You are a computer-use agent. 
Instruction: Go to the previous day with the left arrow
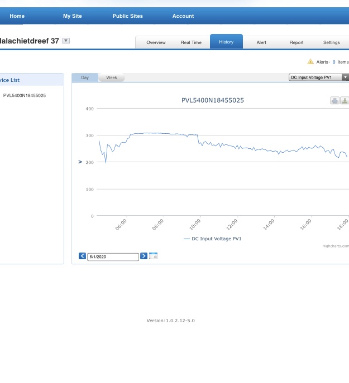[82, 256]
